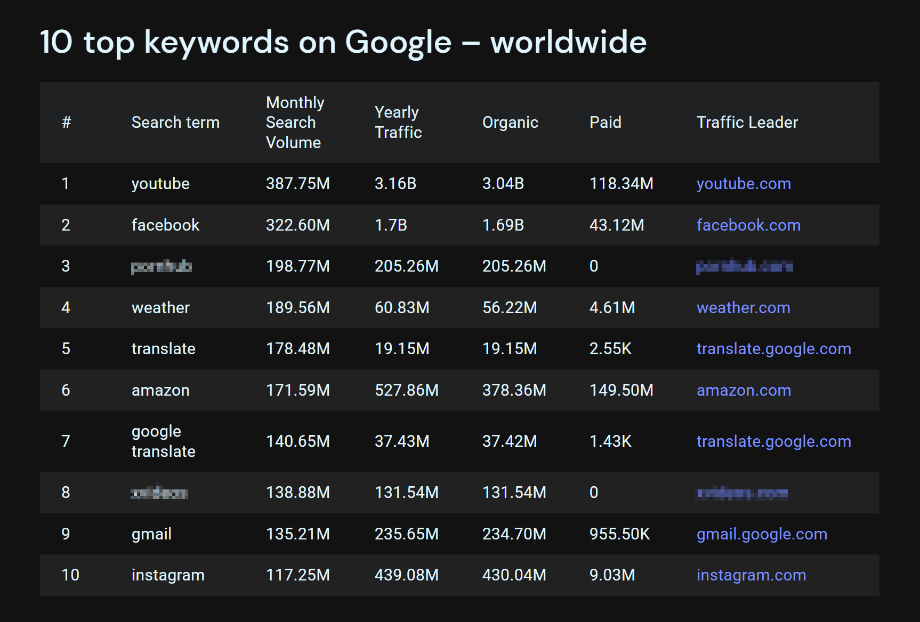Click the yearly traffic value 37.43M
Image resolution: width=920 pixels, height=622 pixels.
(402, 441)
